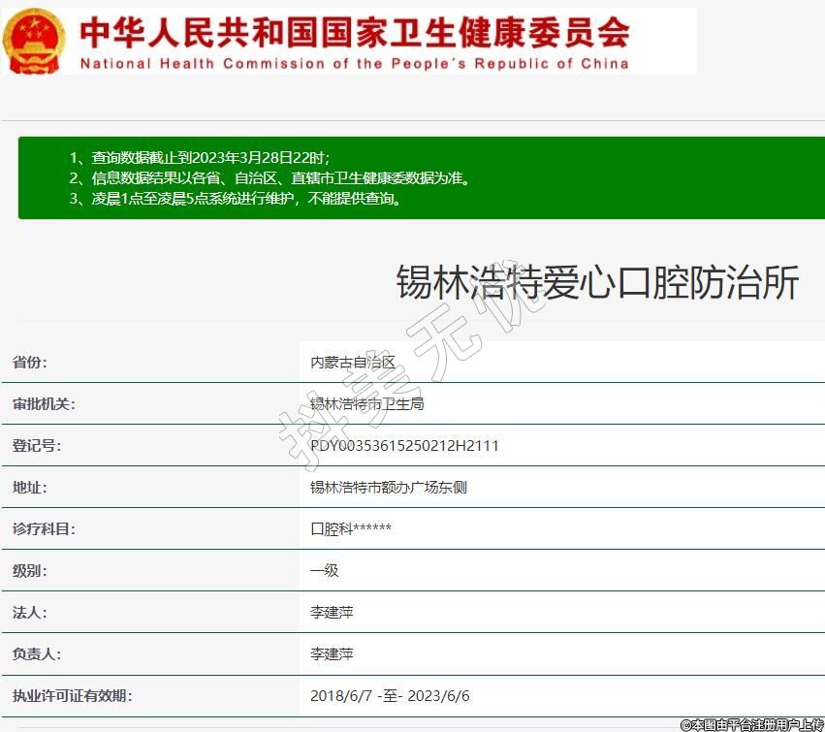Click the 审批机关 row label
Image resolution: width=825 pixels, height=732 pixels.
pos(44,404)
